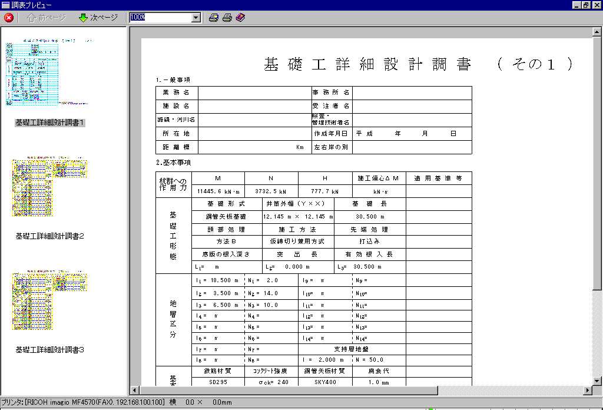This screenshot has height=410, width=603.
Task: Click the document title 基礎工詳細設計調書
Action: click(x=367, y=64)
